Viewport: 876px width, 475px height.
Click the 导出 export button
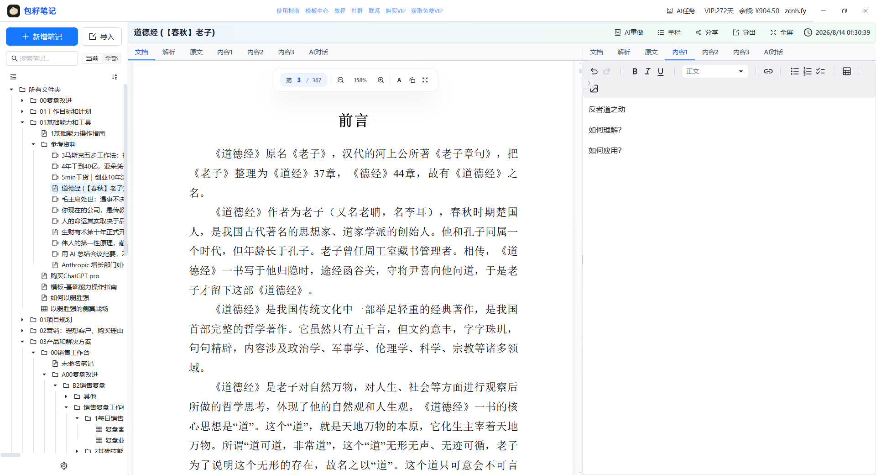tap(744, 32)
